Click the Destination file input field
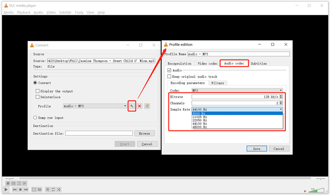Image resolution: width=330 pixels, height=195 pixels. 99,133
